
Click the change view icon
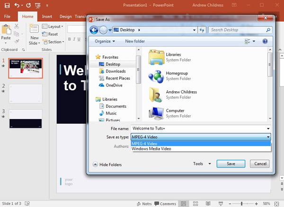point(248,42)
